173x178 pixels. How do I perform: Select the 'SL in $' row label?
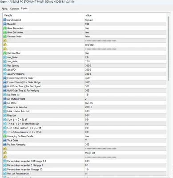point(17,120)
